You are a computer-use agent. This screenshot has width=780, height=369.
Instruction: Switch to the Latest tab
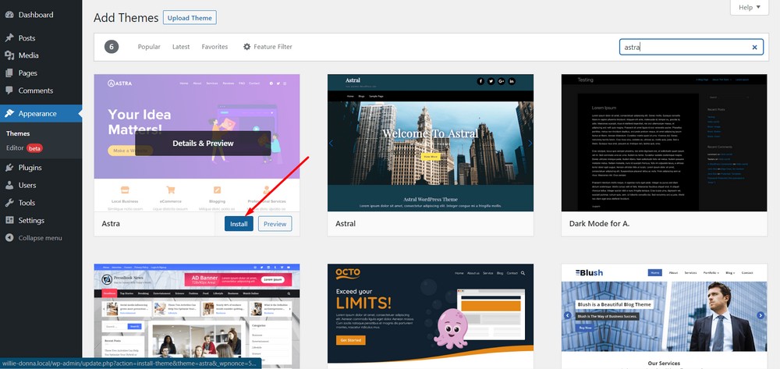[x=181, y=47]
